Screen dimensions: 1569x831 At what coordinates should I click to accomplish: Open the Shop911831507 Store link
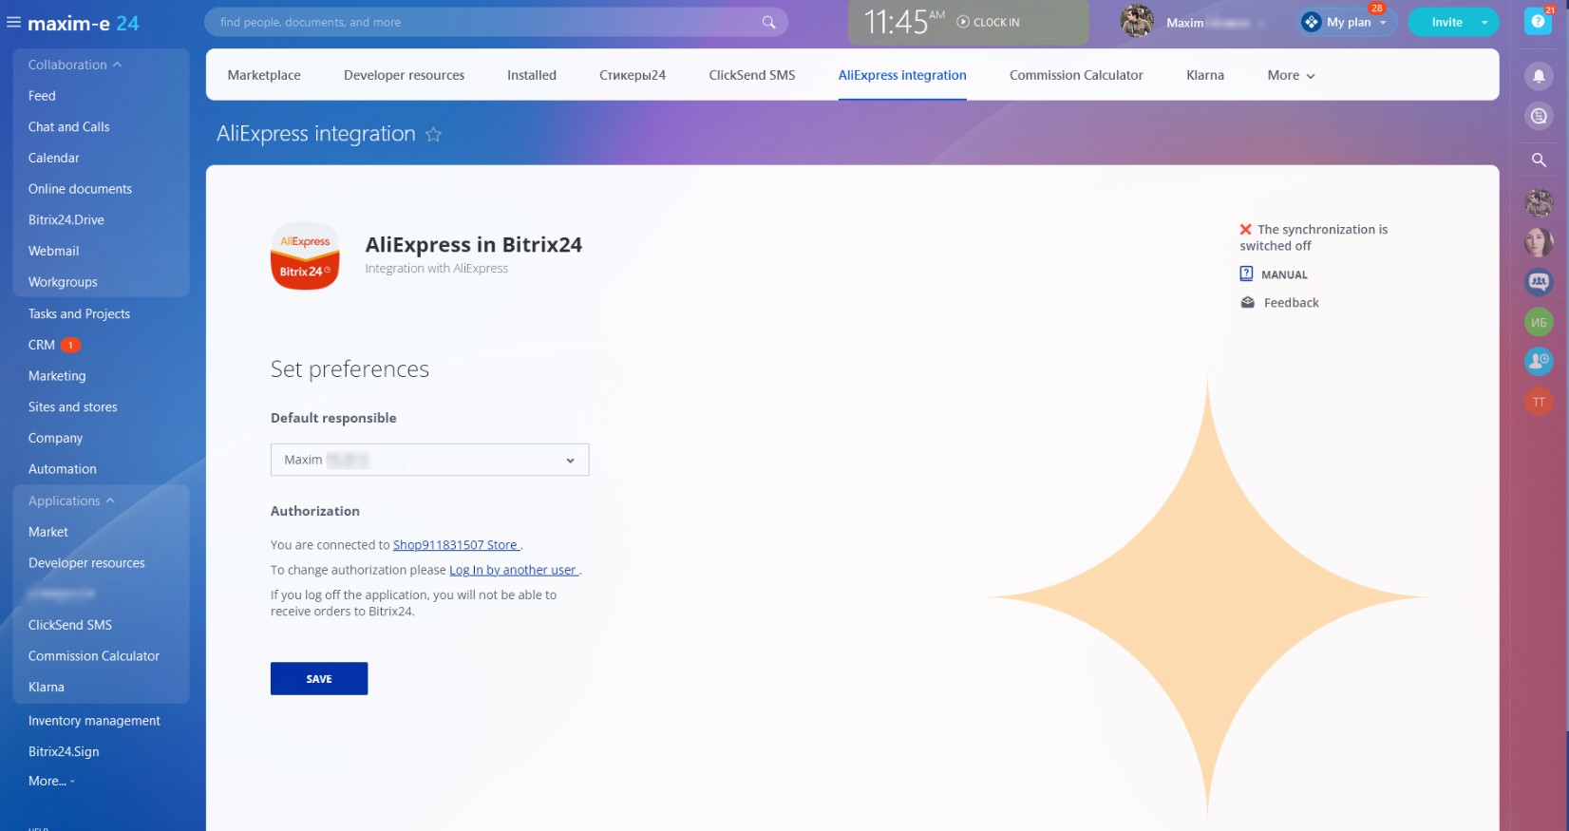click(455, 544)
